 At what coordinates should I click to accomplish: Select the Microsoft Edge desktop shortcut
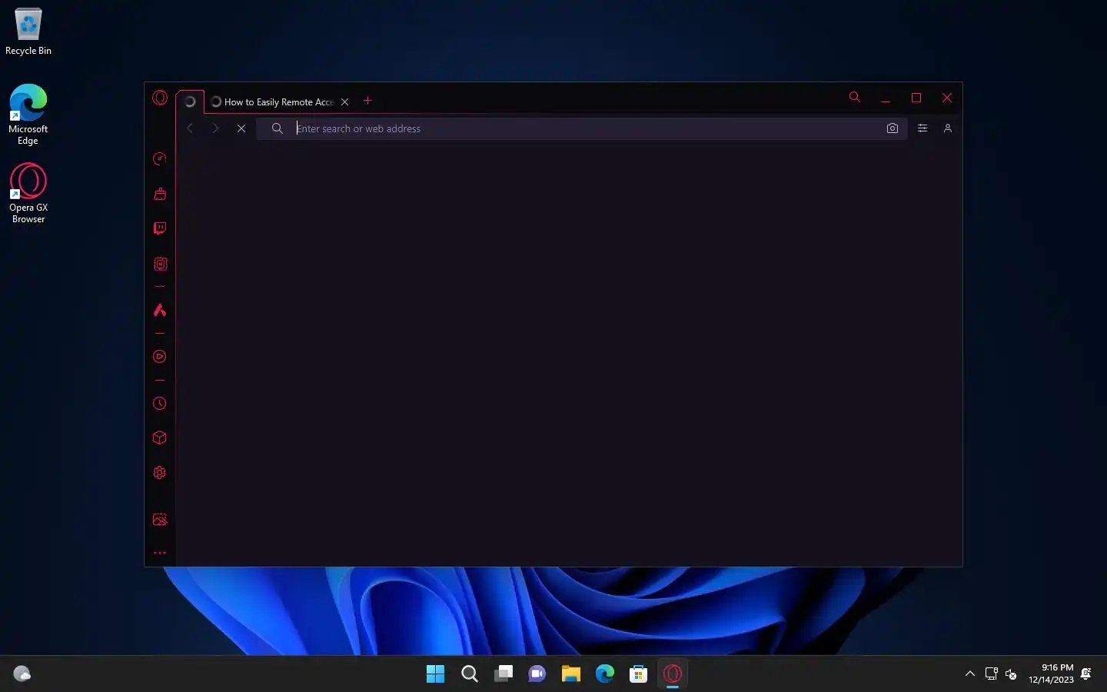(28, 115)
